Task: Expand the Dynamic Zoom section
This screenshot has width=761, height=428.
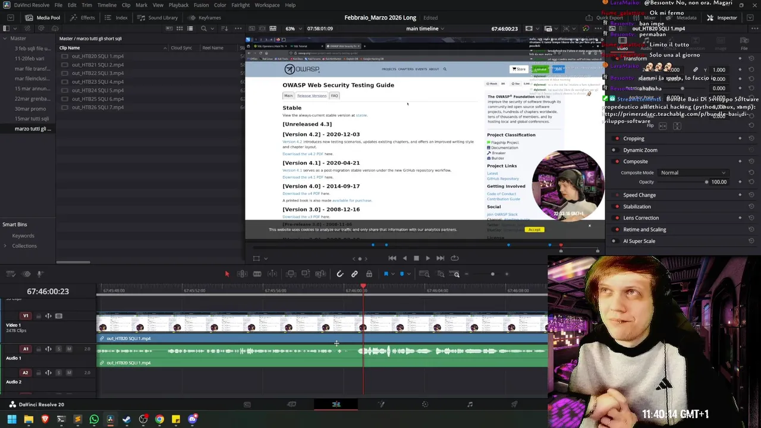Action: click(640, 150)
